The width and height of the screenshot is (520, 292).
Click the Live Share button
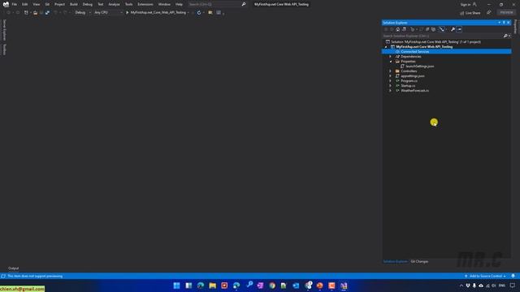click(x=470, y=13)
